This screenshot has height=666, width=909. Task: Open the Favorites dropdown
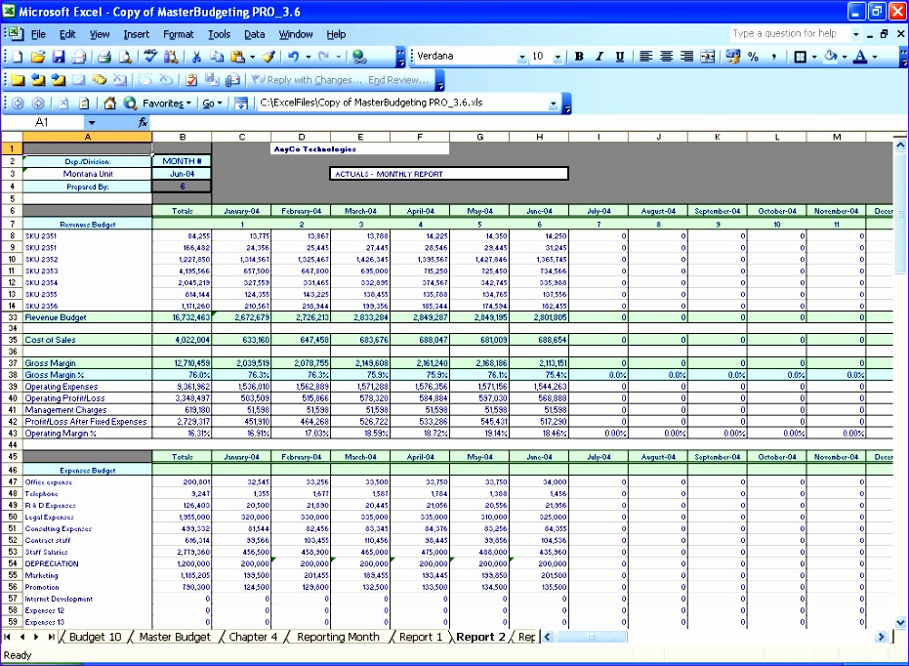point(166,104)
